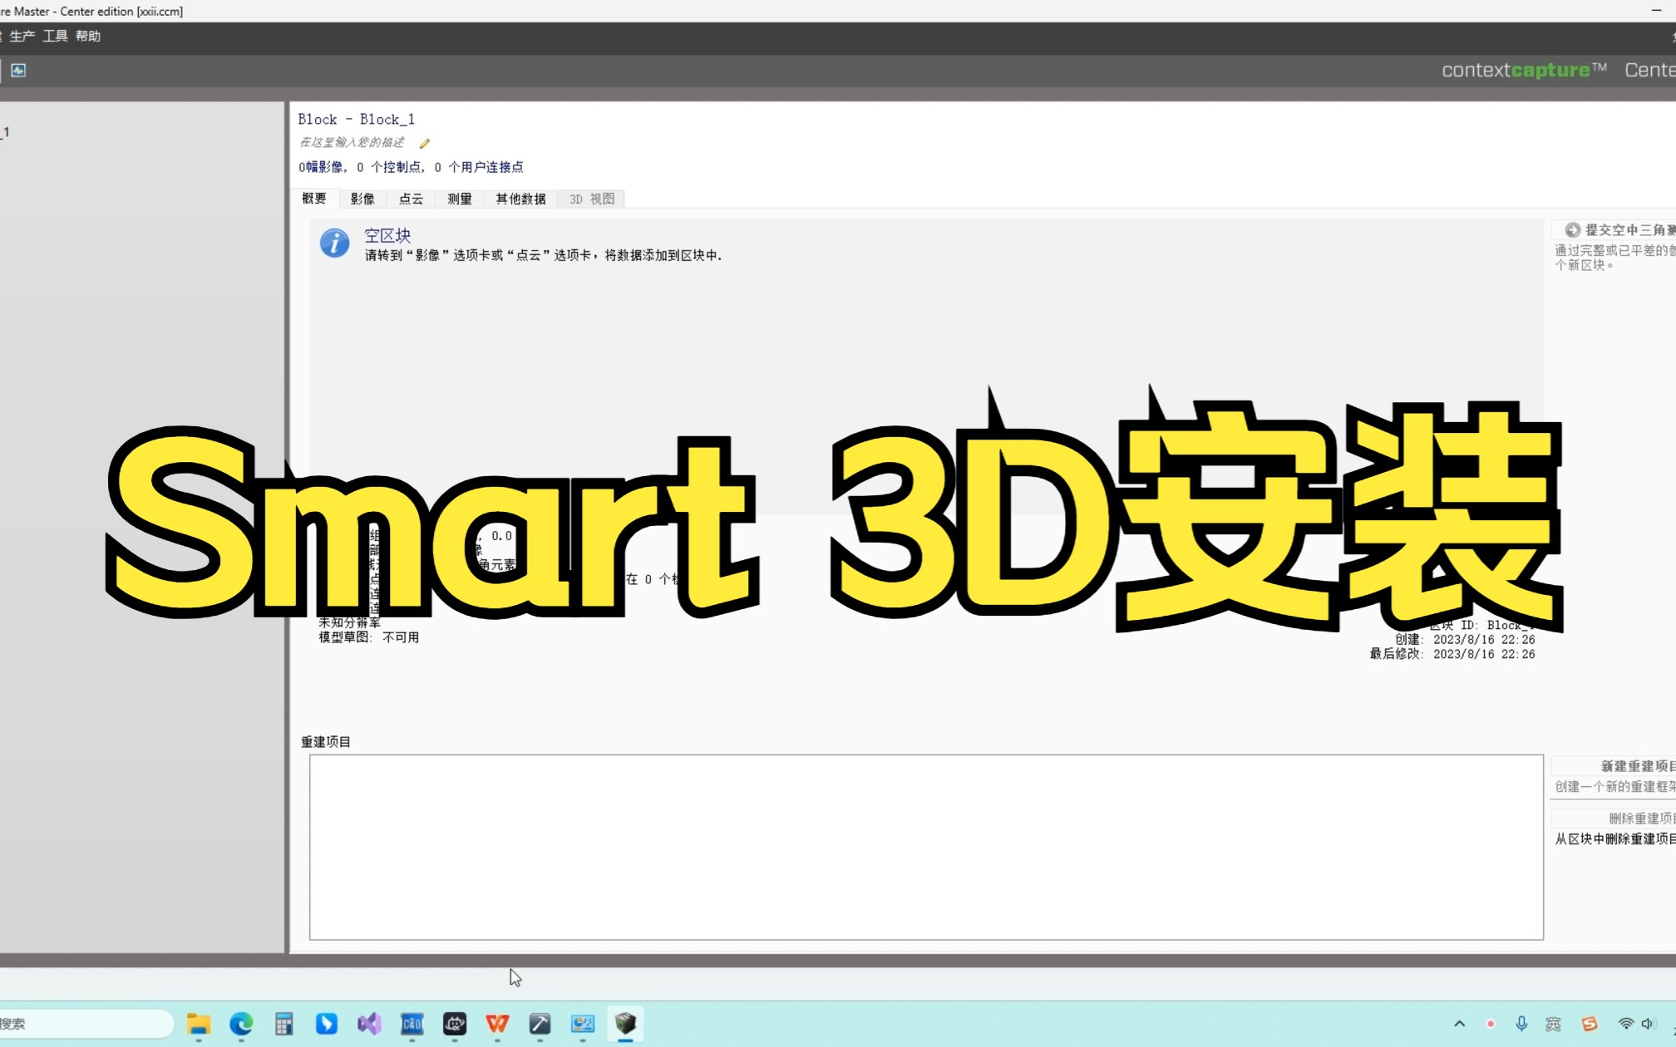
Task: Expand the hidden system tray icons chevron
Action: tap(1459, 1024)
